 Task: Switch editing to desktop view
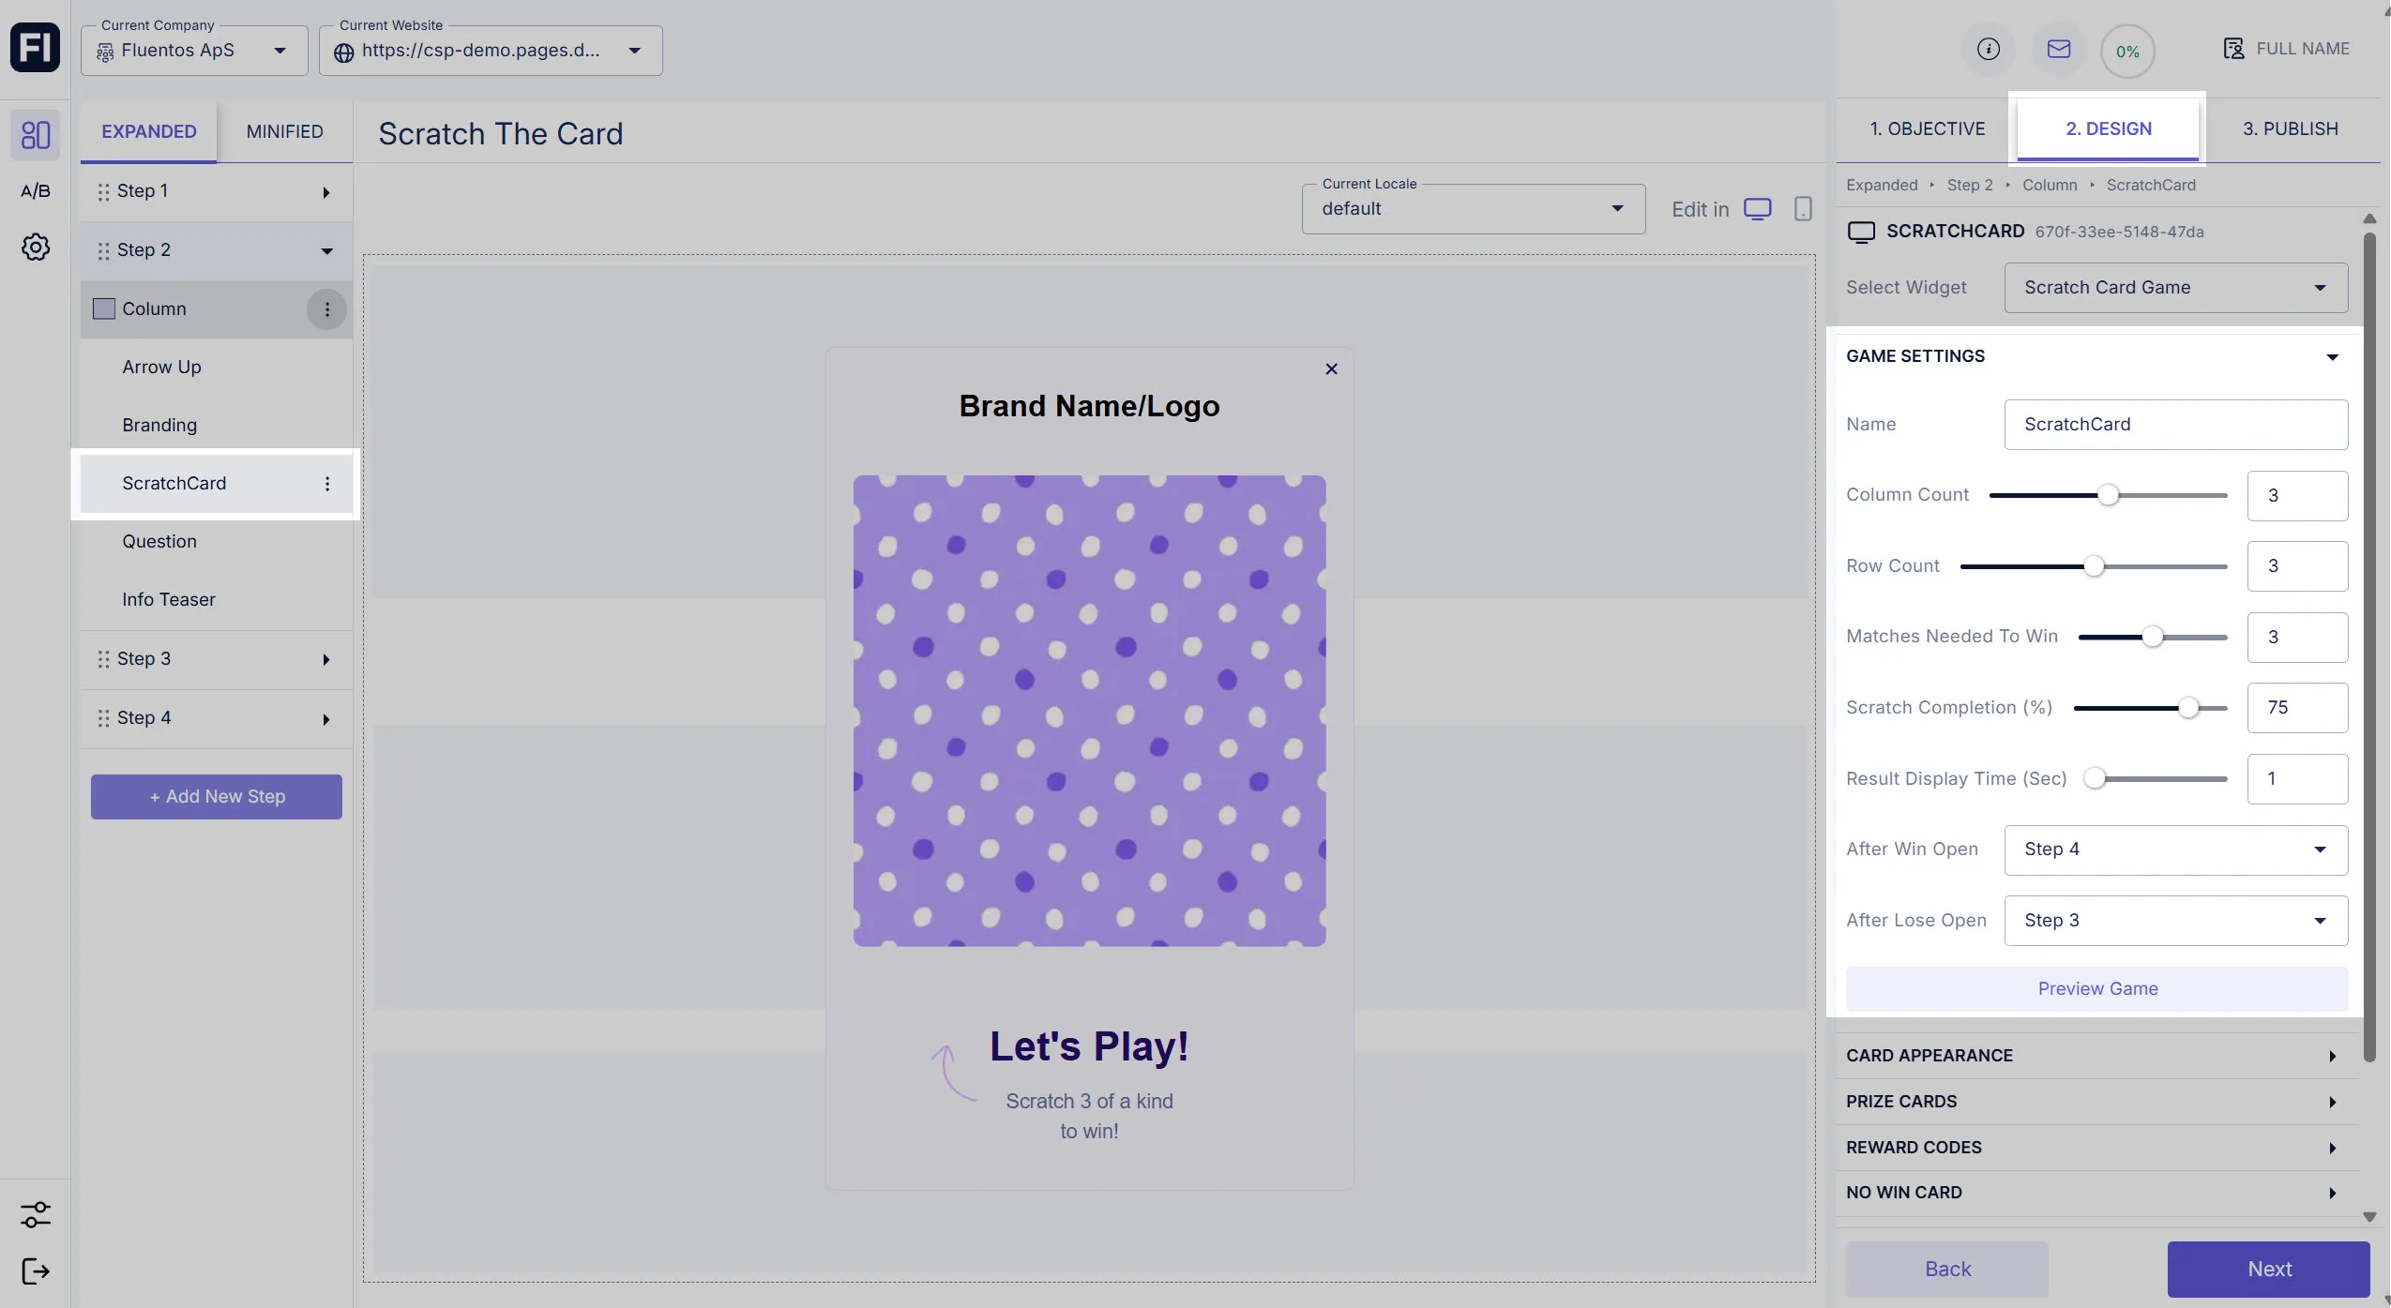(x=1758, y=209)
